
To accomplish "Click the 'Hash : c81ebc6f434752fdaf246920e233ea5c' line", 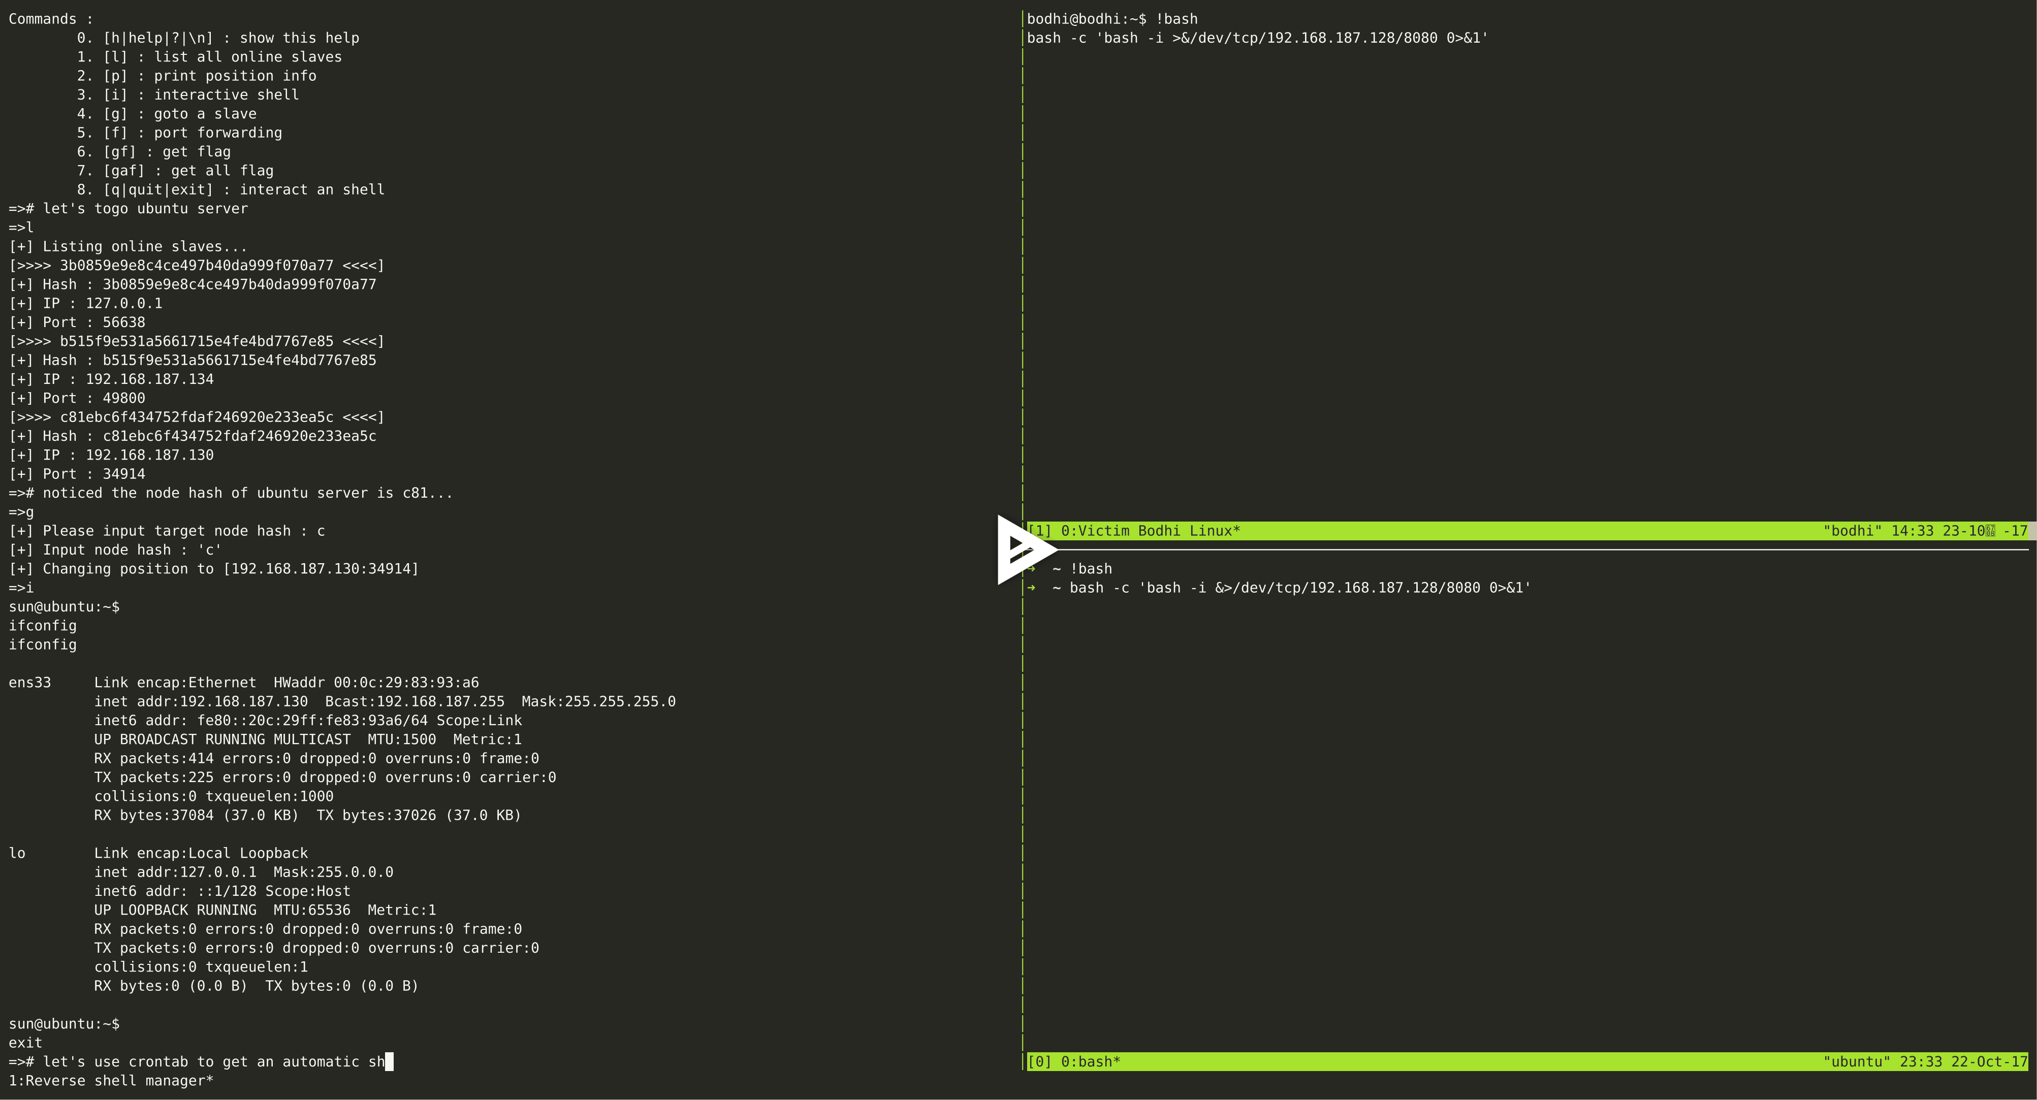I will 192,437.
